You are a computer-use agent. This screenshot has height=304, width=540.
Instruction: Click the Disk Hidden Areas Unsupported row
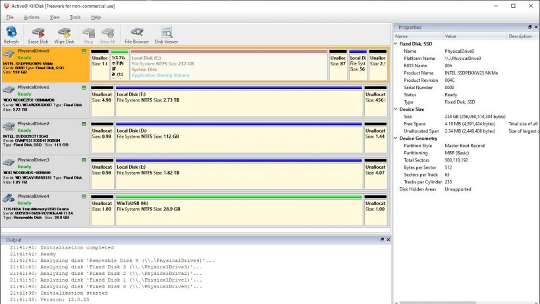(x=466, y=189)
